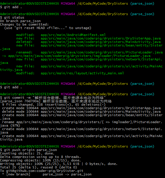The image size is (165, 178).
Task: Click the modified AndroidManifest.xml path
Action: [73, 35]
